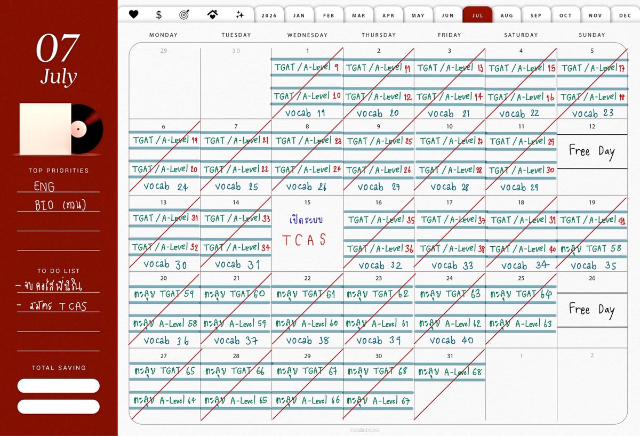
Task: Click the TOTAL SAVING heading
Action: 59,368
